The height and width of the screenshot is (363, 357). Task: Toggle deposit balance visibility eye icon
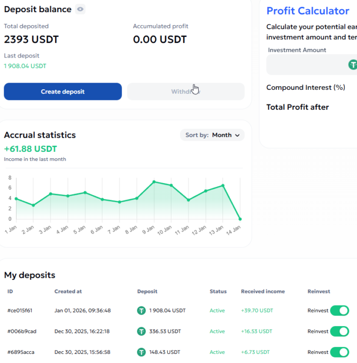pos(80,9)
